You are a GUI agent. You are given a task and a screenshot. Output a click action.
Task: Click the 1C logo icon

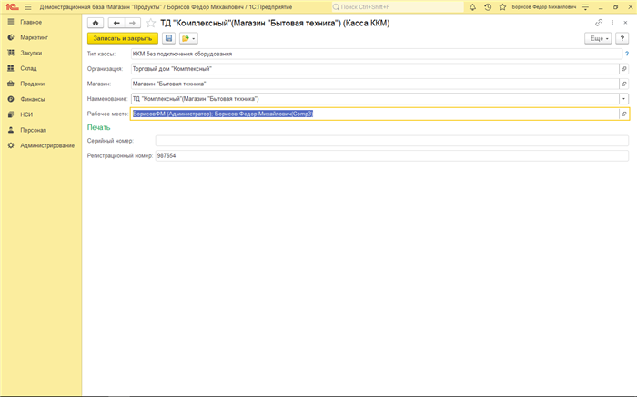(x=12, y=7)
